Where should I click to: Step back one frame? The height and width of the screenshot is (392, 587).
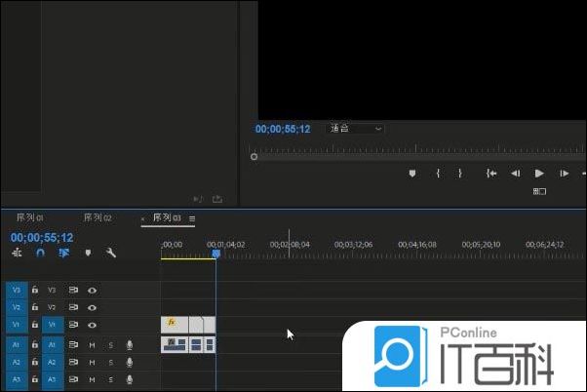point(516,174)
